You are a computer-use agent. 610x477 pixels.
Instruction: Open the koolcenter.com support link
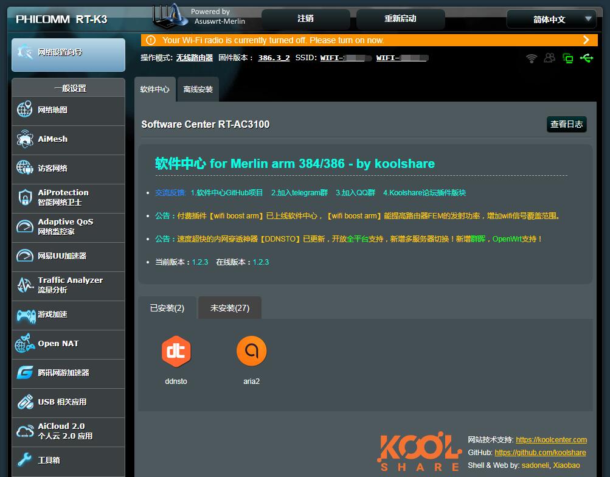tap(551, 440)
